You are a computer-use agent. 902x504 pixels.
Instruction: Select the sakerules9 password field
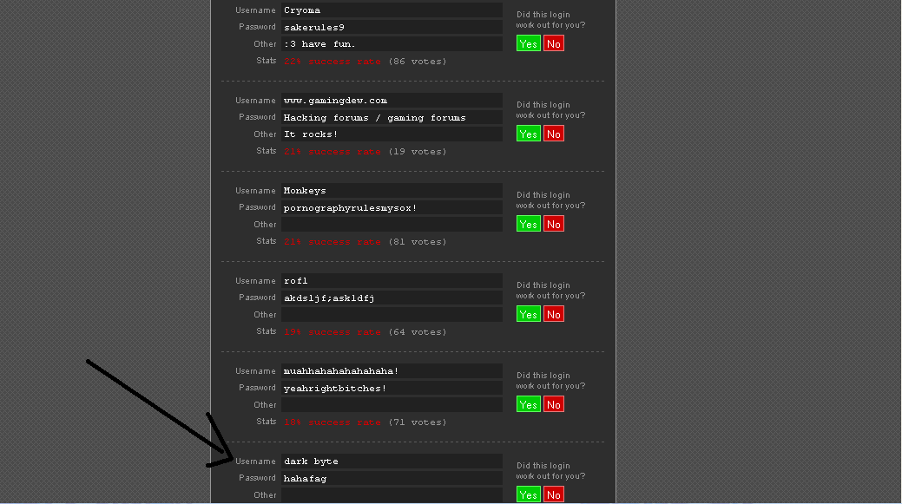(x=392, y=27)
